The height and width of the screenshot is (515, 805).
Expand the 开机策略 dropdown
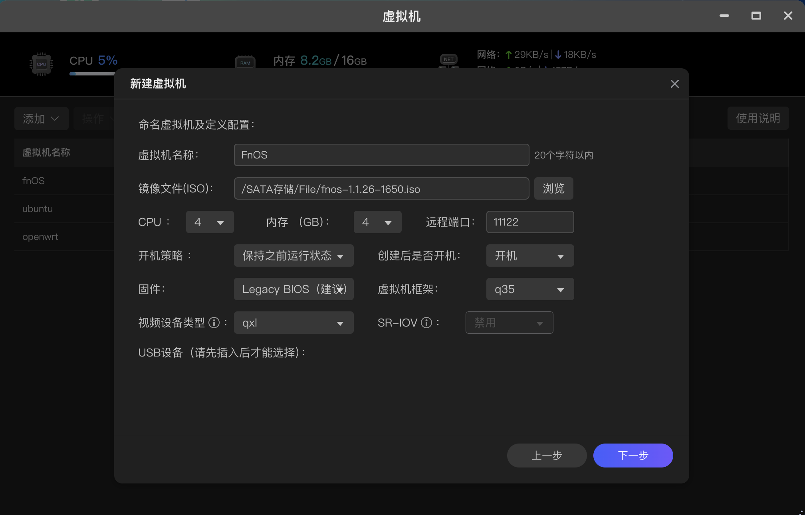[293, 256]
